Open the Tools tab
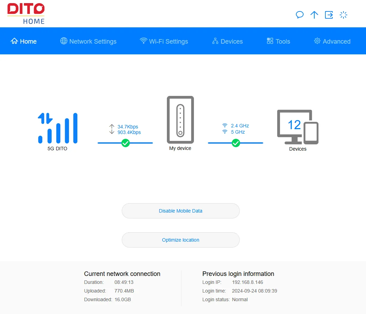This screenshot has height=314, width=366. 279,41
